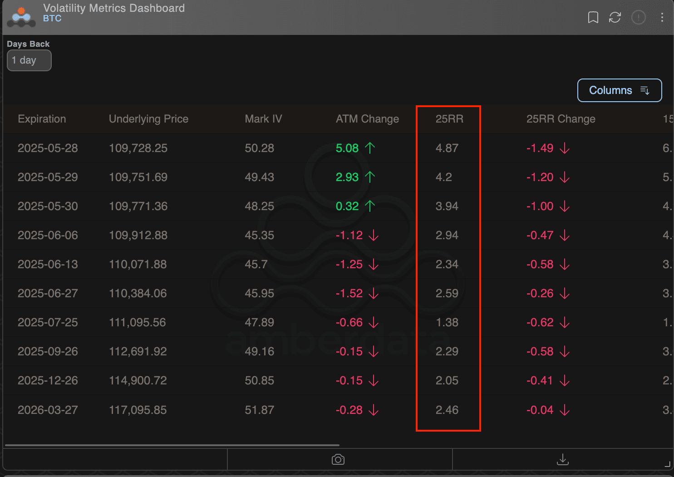Click Mark IV value 51.87

pos(259,410)
